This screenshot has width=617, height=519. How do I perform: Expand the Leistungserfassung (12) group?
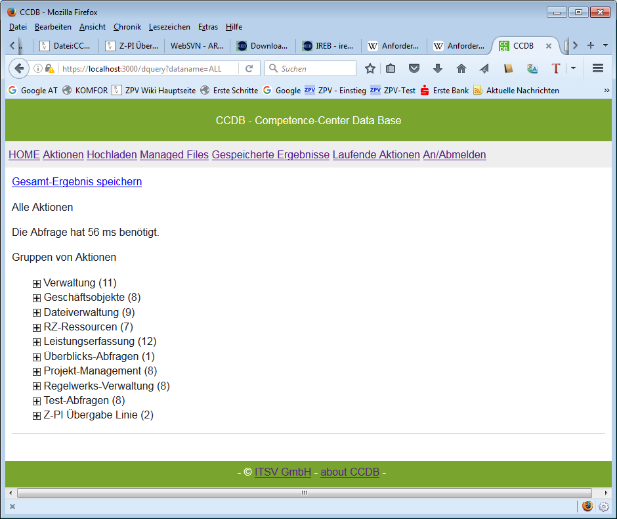click(x=37, y=342)
